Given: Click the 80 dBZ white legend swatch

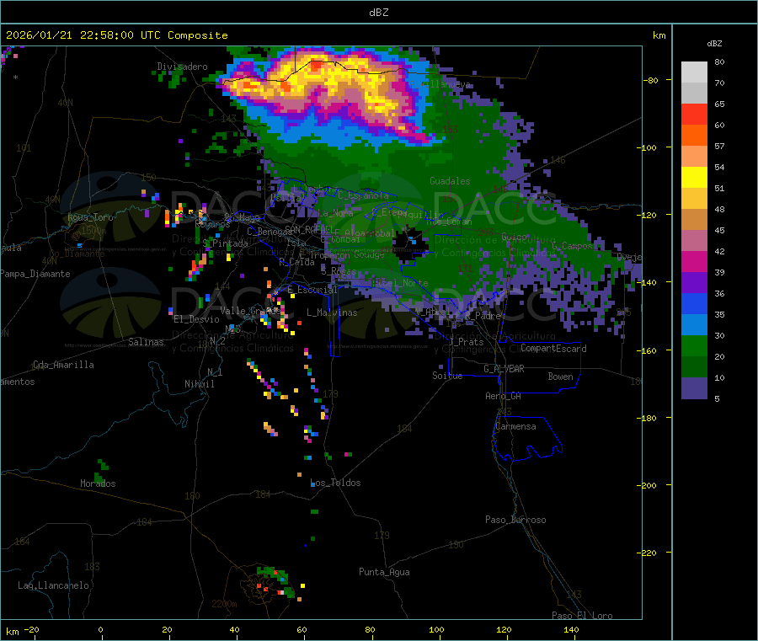Looking at the screenshot, I should pos(694,72).
